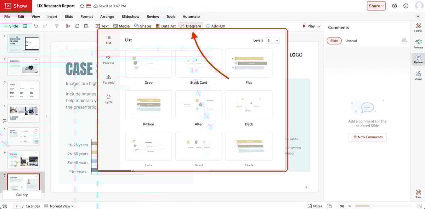
Task: Open the Levels dropdown in the diagram gallery
Action: click(x=272, y=40)
